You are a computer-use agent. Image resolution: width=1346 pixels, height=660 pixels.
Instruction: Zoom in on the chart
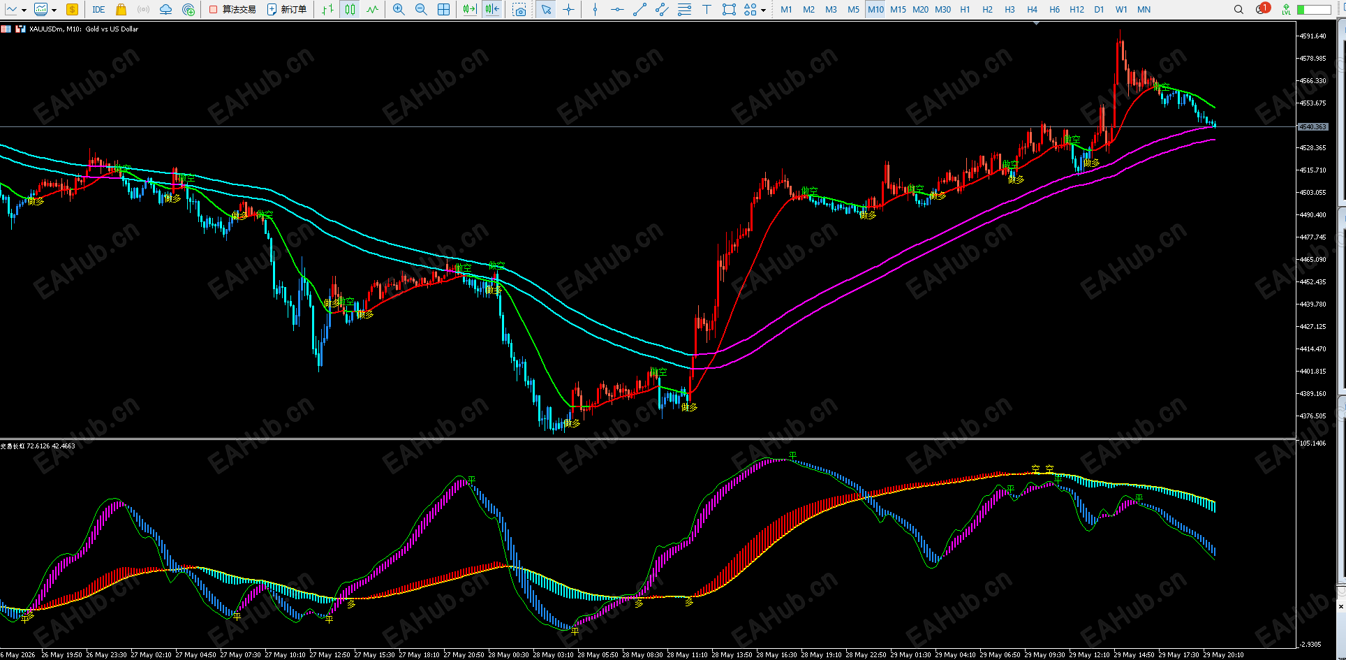(399, 10)
